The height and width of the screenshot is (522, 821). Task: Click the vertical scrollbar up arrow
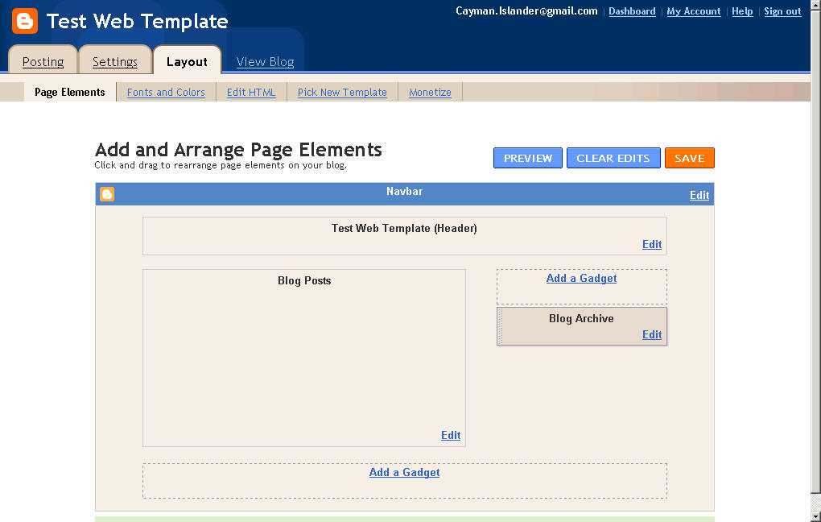815,4
